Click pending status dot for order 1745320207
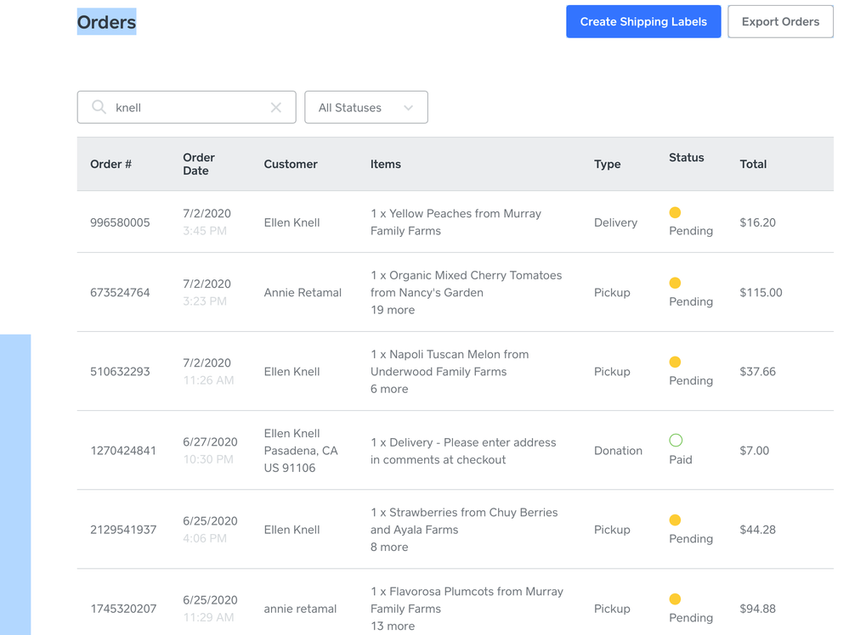 point(675,599)
